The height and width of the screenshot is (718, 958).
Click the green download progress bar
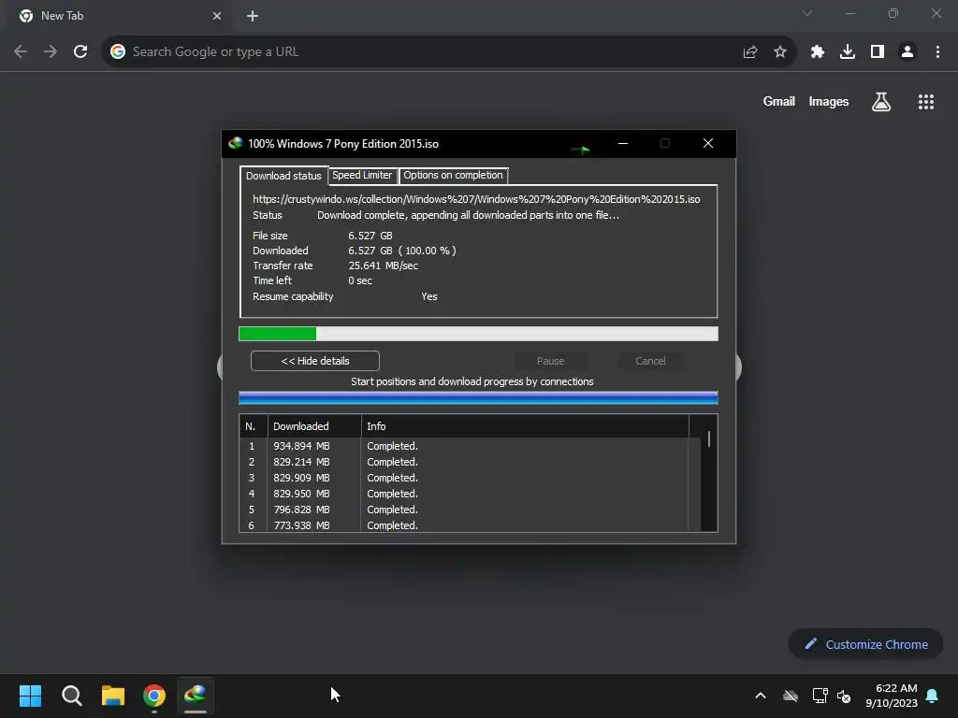[478, 334]
